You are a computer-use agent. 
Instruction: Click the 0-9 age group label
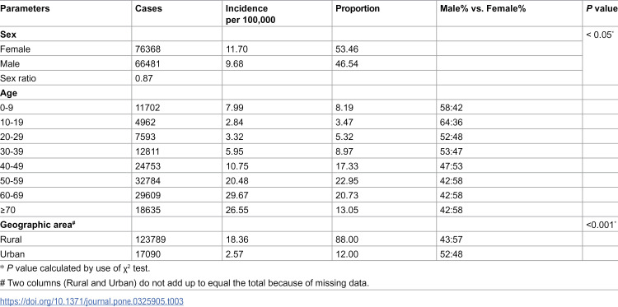[7, 108]
